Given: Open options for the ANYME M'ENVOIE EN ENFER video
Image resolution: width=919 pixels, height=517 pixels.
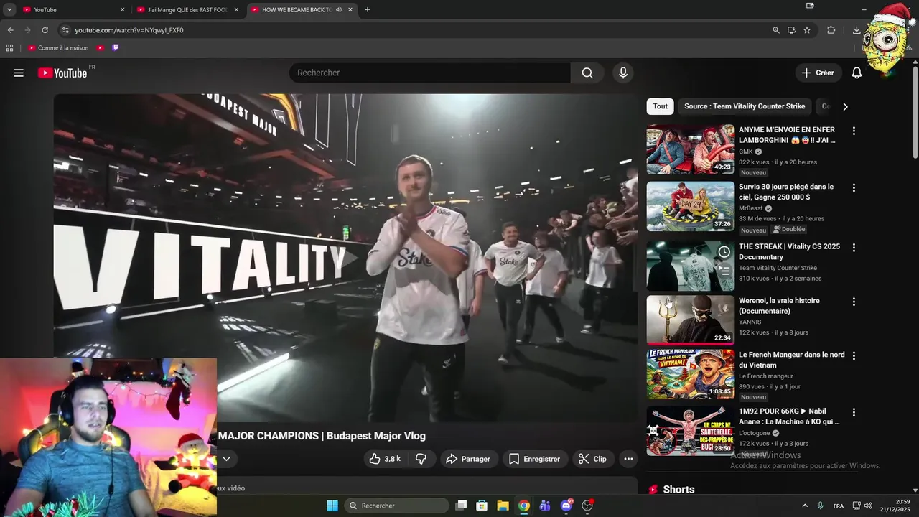Looking at the screenshot, I should [x=854, y=131].
